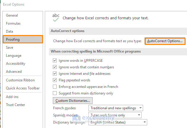Viewport: 187px width, 128px height.
Task: Click Custom Dictionaries button
Action: point(72,100)
